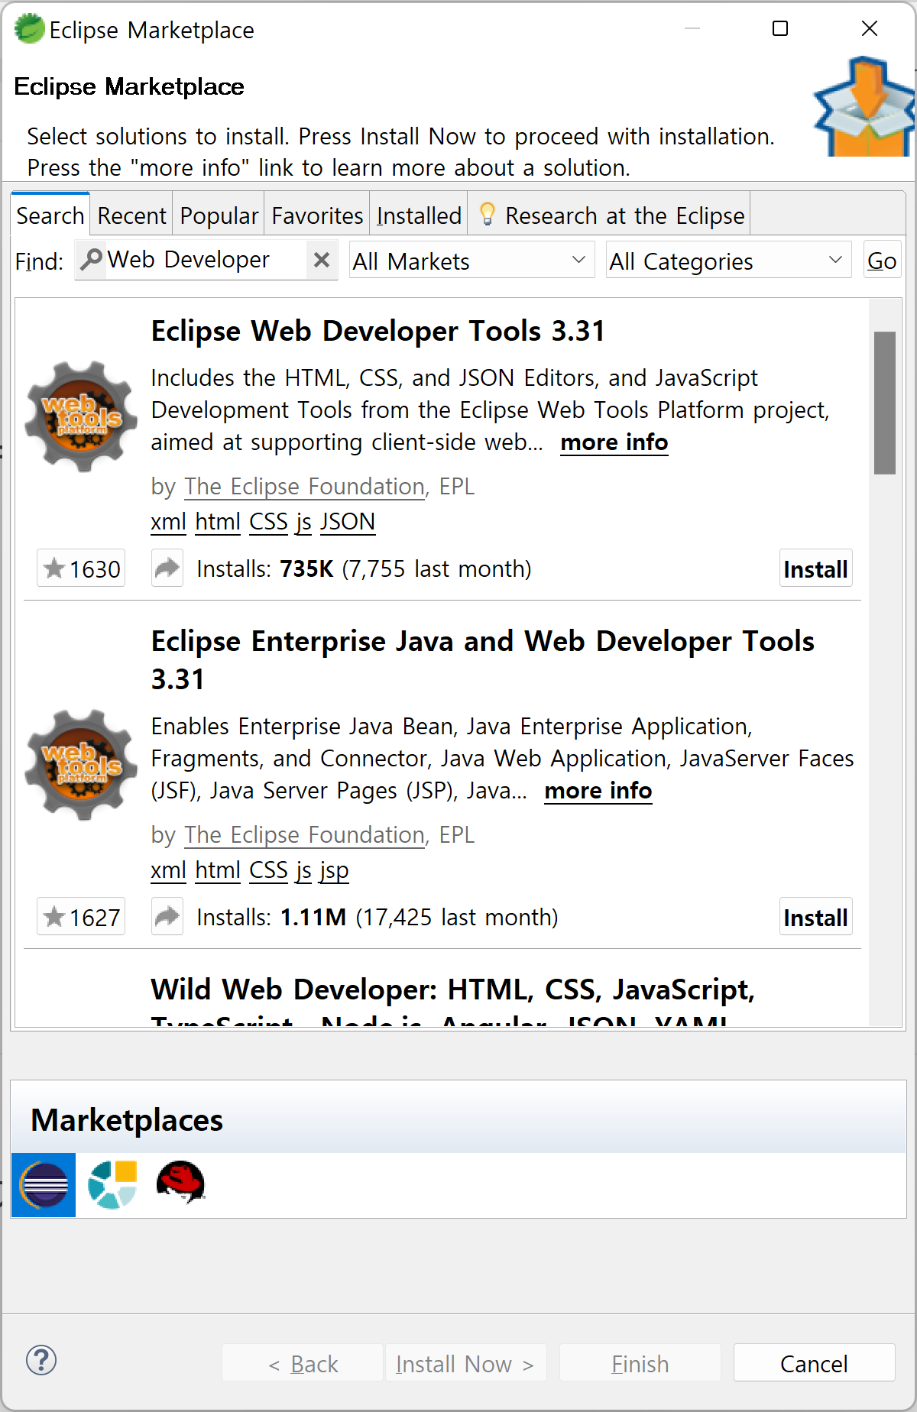Select the Eclipse Marketplace catalog icon
This screenshot has height=1412, width=917.
coord(44,1184)
